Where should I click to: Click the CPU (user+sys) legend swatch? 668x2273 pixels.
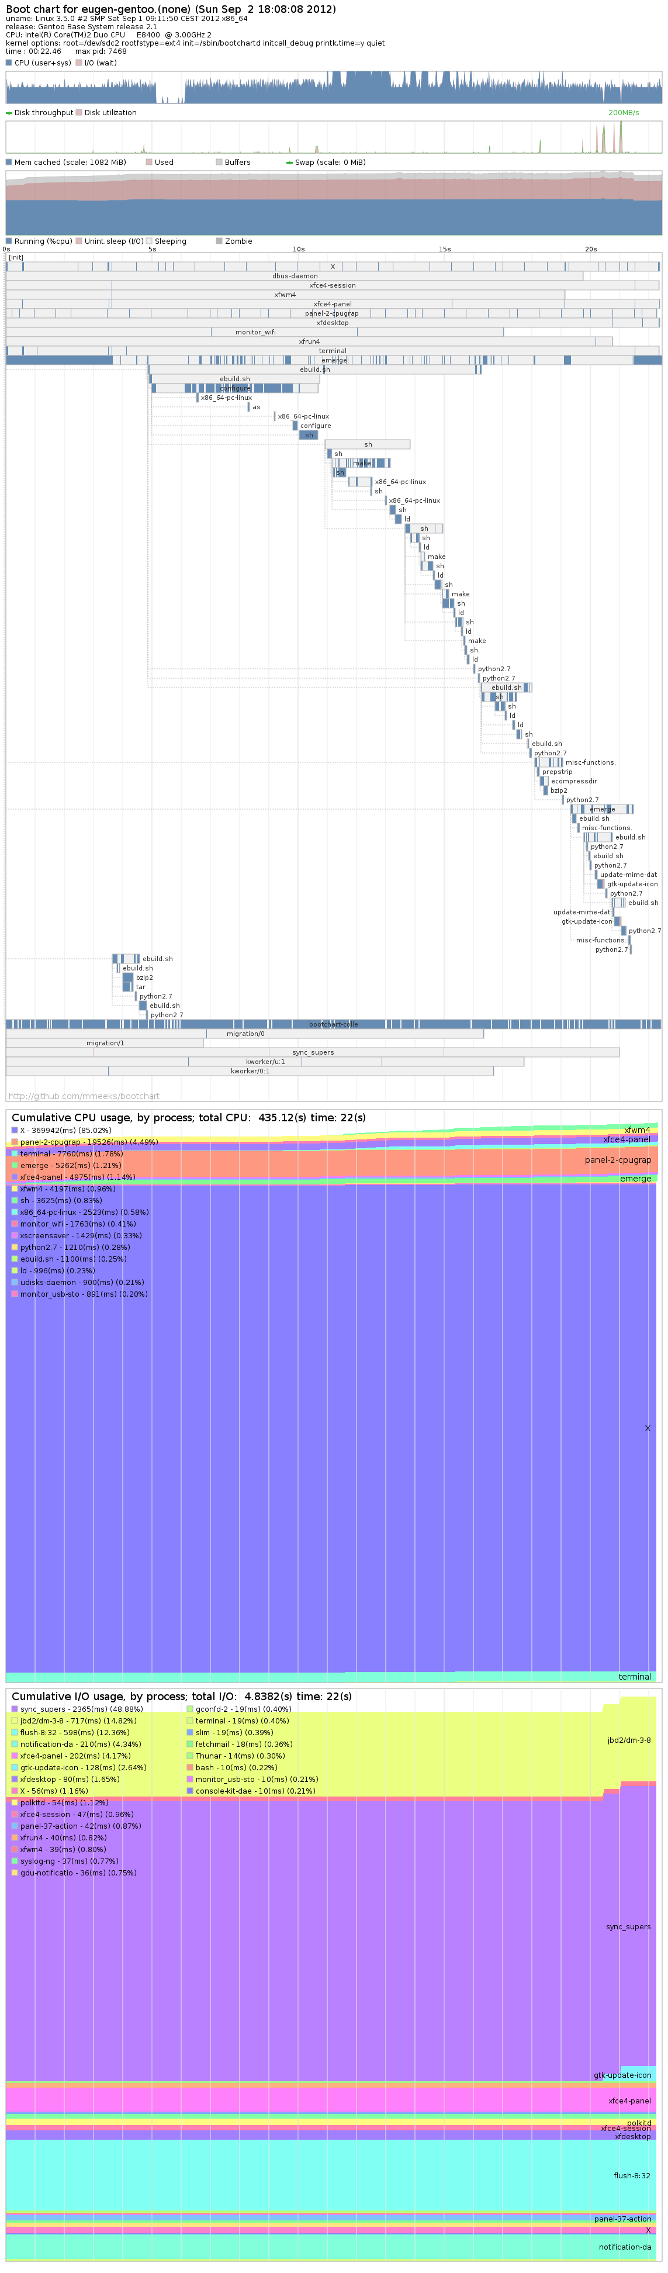tap(9, 63)
